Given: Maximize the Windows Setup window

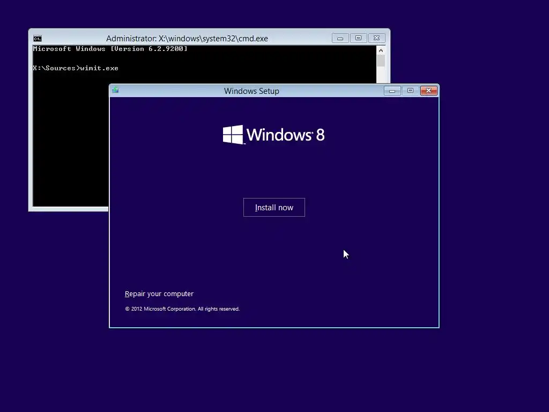Looking at the screenshot, I should [410, 91].
